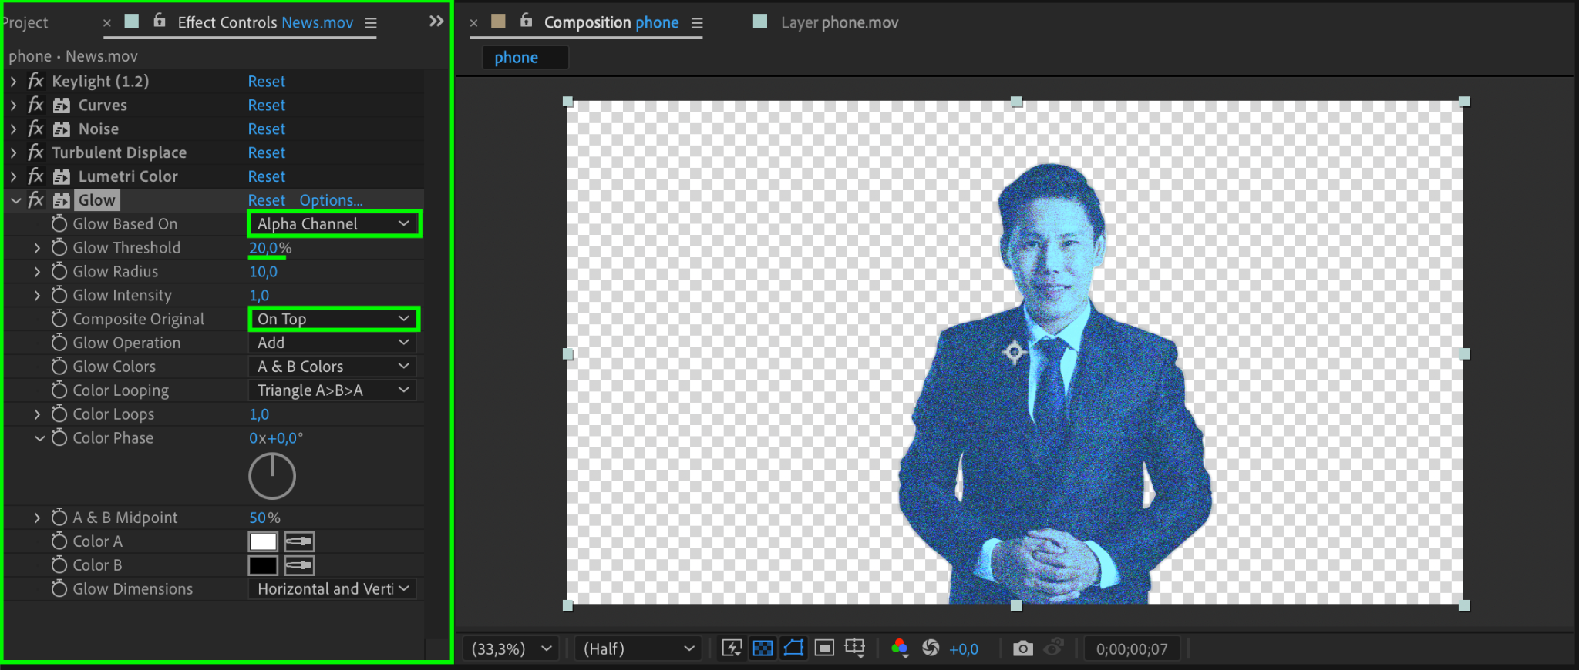
Task: Open the Glow Based On dropdown
Action: coord(334,224)
